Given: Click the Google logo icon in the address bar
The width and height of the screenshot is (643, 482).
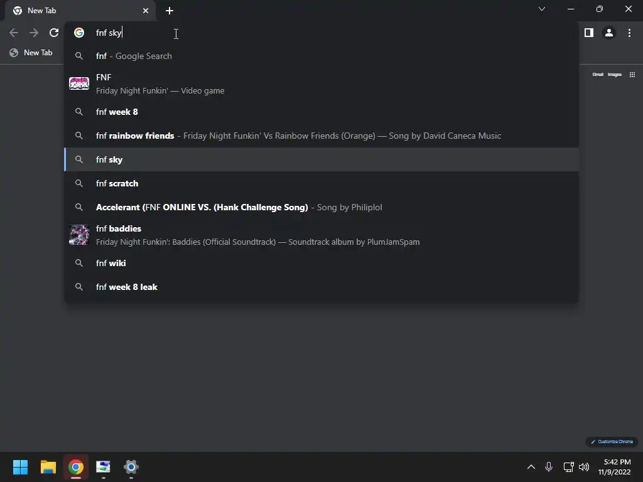Looking at the screenshot, I should point(79,33).
